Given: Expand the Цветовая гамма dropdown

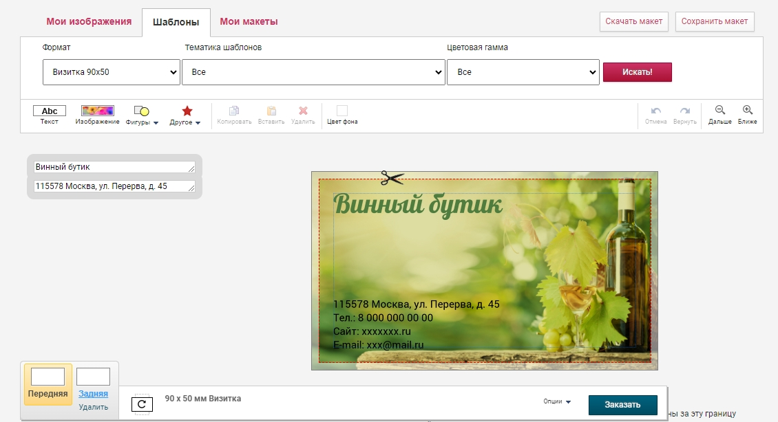Looking at the screenshot, I should click(523, 72).
